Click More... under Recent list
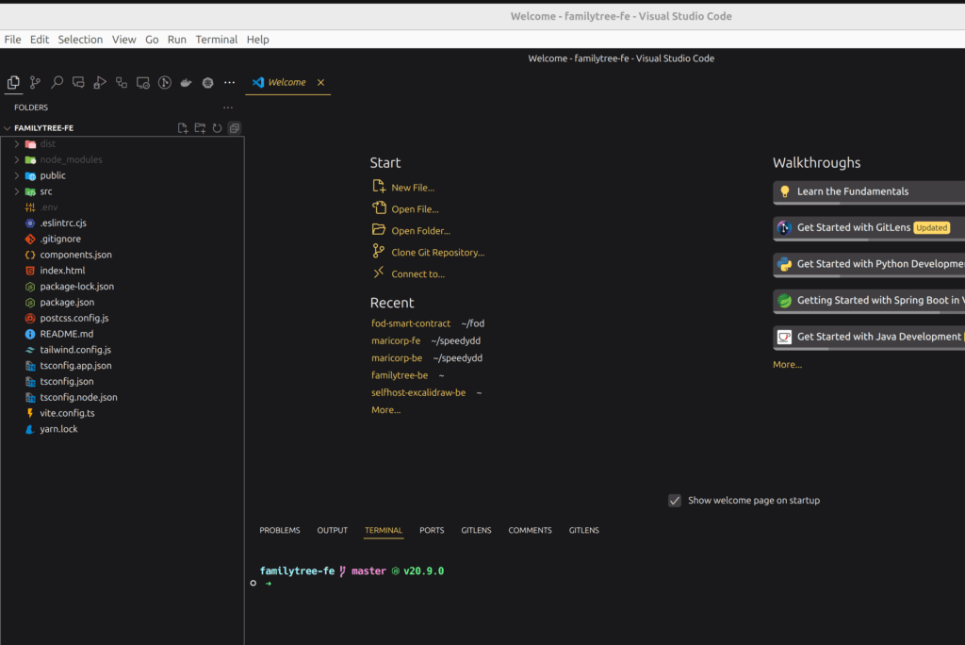Viewport: 965px width, 645px height. click(x=385, y=409)
